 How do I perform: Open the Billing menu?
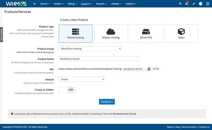pyautogui.click(x=72, y=4)
